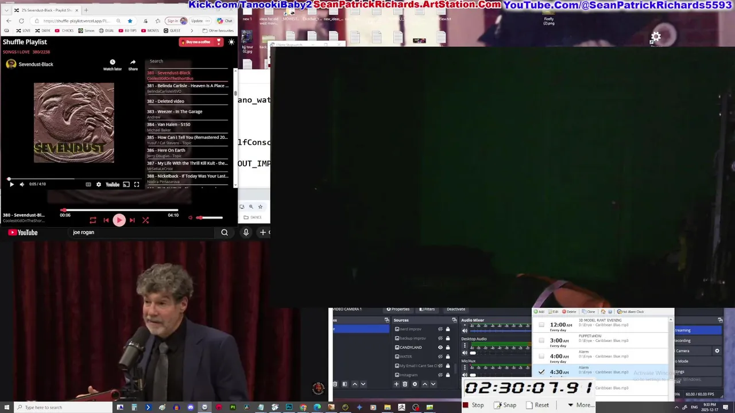Toggle captions in embedded player

click(x=88, y=184)
